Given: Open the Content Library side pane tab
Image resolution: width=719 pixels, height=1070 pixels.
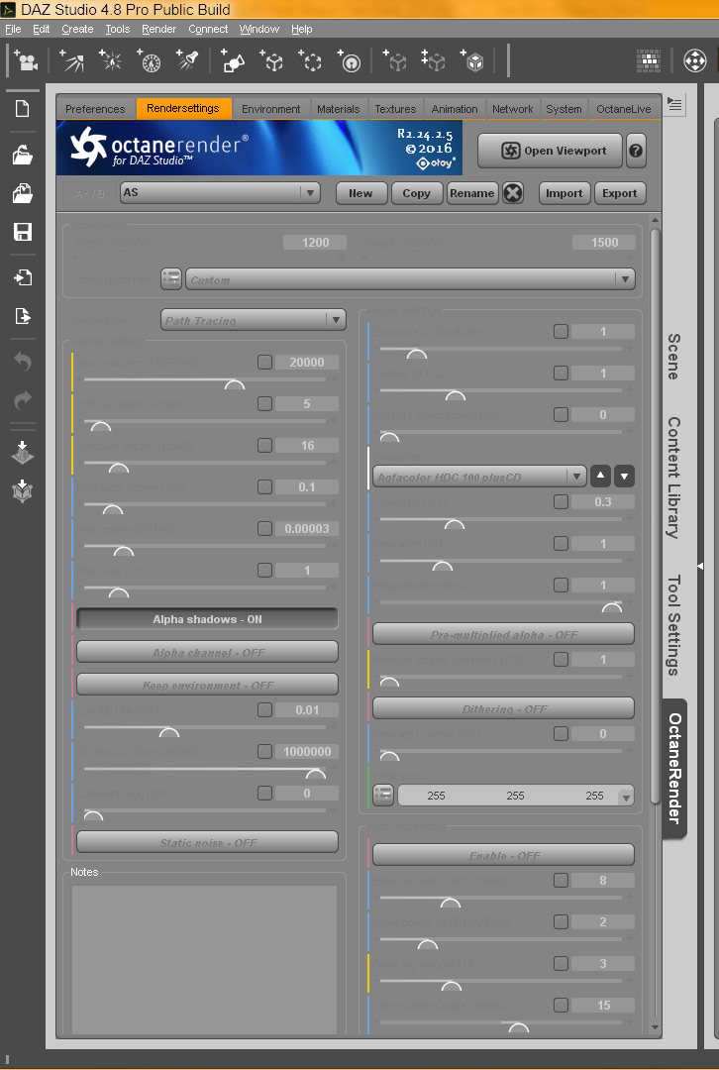Looking at the screenshot, I should coord(674,478).
